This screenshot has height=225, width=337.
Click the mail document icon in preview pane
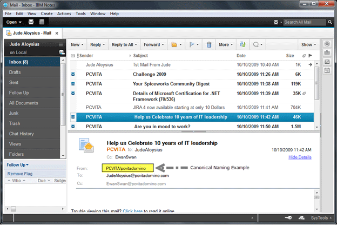[86, 145]
